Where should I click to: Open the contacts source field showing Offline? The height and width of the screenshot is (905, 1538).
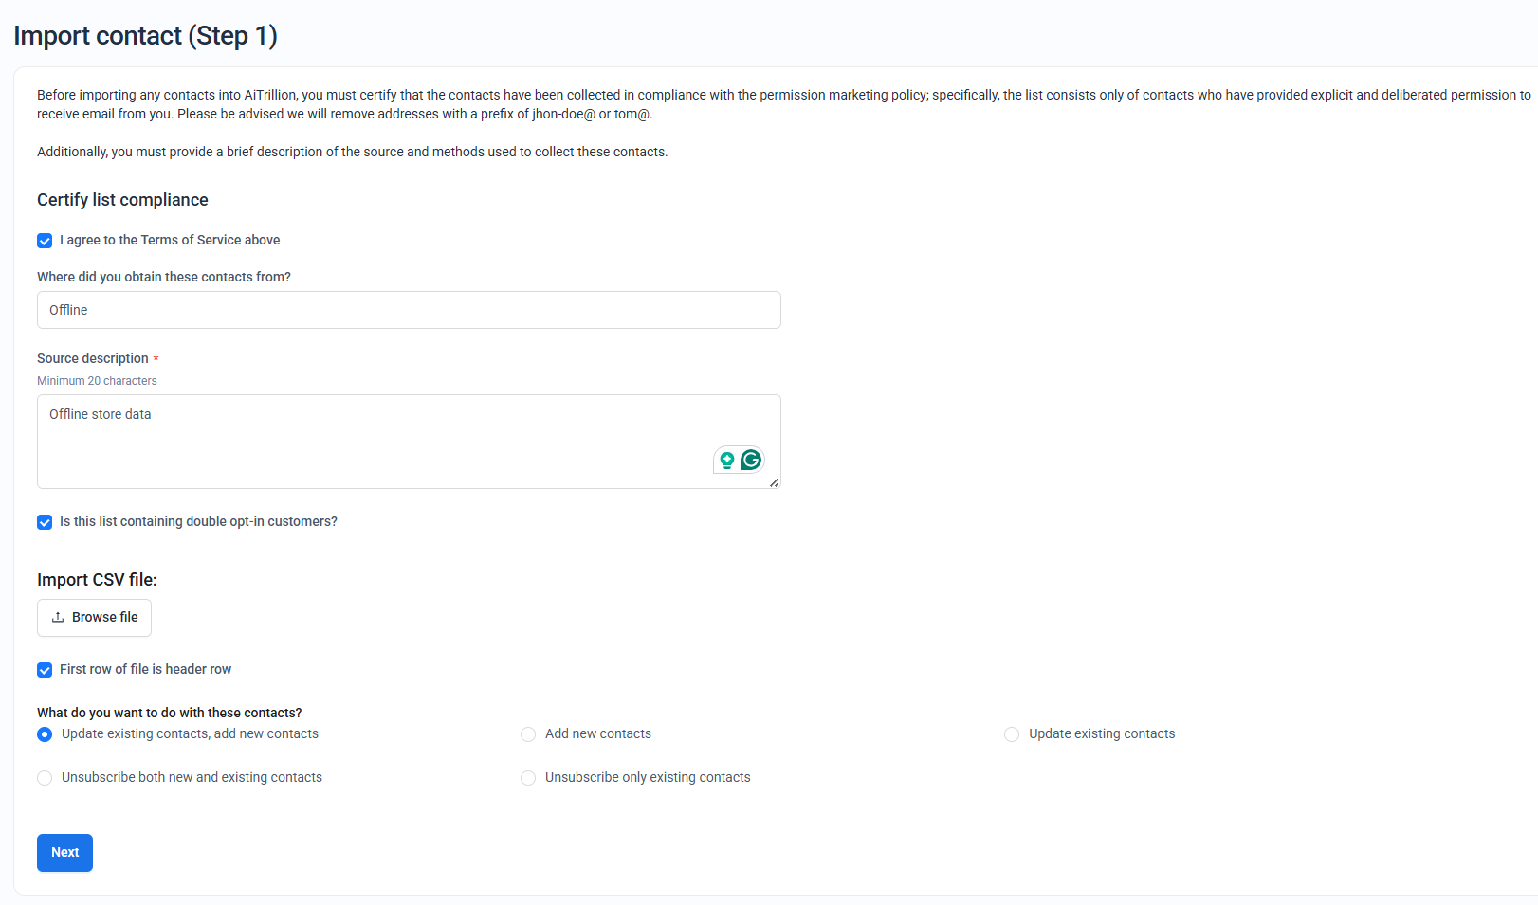pos(409,310)
